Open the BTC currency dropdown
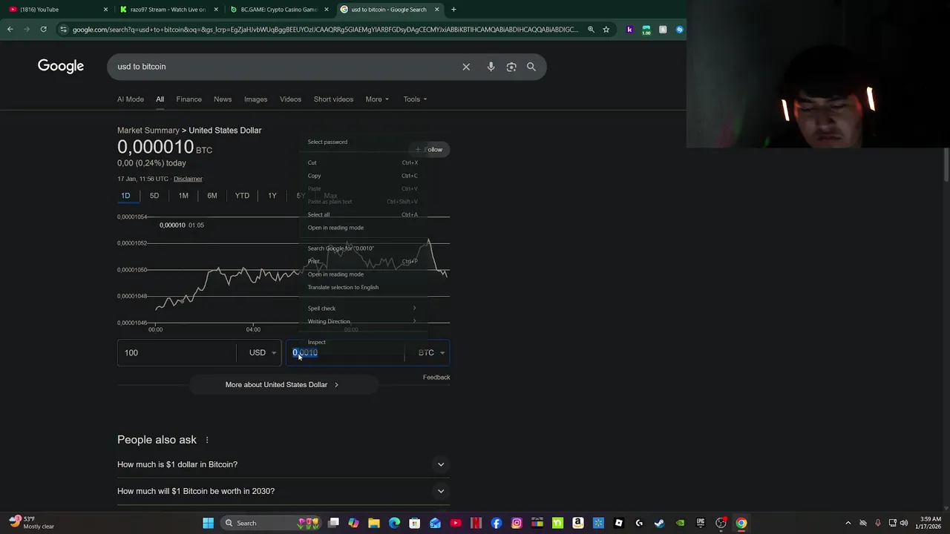The image size is (950, 534). [431, 353]
